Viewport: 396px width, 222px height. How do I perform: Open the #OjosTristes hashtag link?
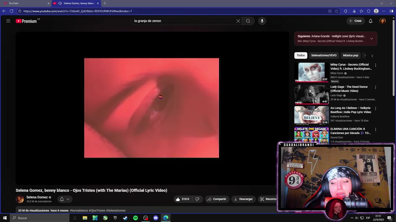point(97,211)
